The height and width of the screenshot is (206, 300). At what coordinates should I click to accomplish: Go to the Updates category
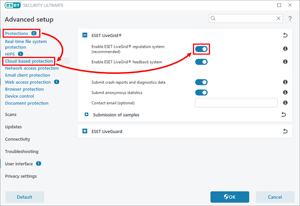(13, 127)
